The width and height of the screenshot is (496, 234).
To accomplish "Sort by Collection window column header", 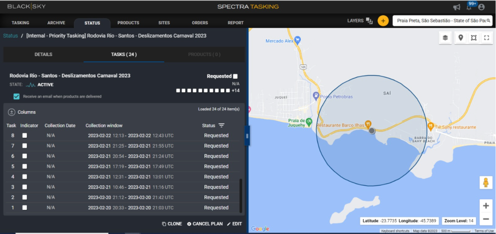I will 104,125.
